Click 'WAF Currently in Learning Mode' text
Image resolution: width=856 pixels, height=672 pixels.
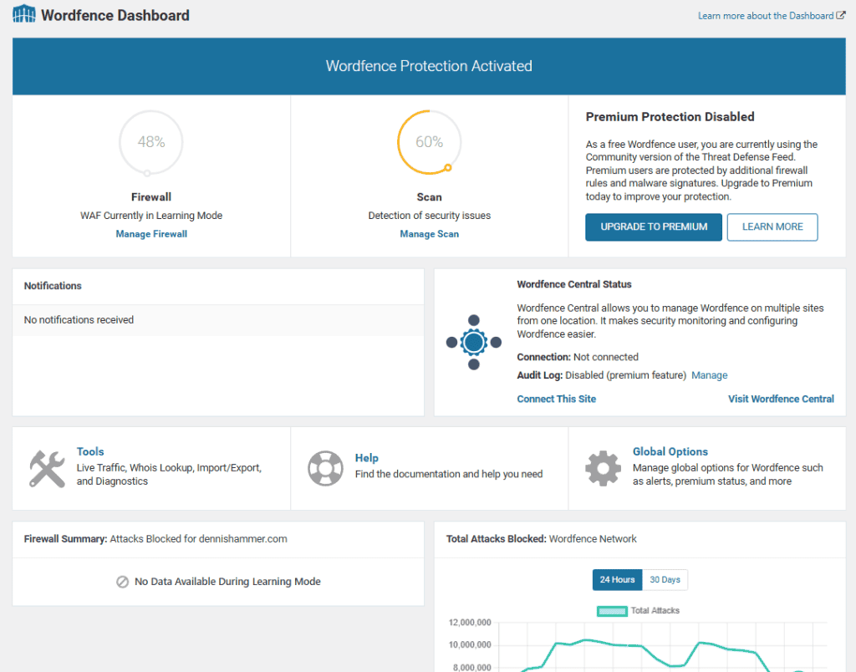coord(151,216)
